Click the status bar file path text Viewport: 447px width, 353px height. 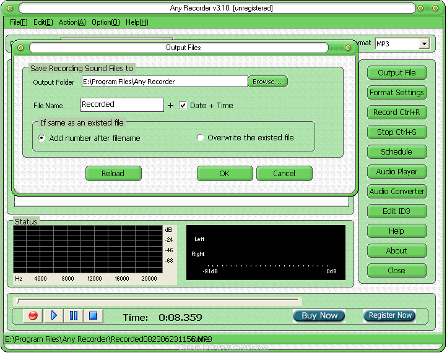click(108, 339)
